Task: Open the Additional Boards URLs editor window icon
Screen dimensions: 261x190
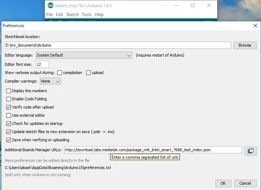Action: click(251, 151)
